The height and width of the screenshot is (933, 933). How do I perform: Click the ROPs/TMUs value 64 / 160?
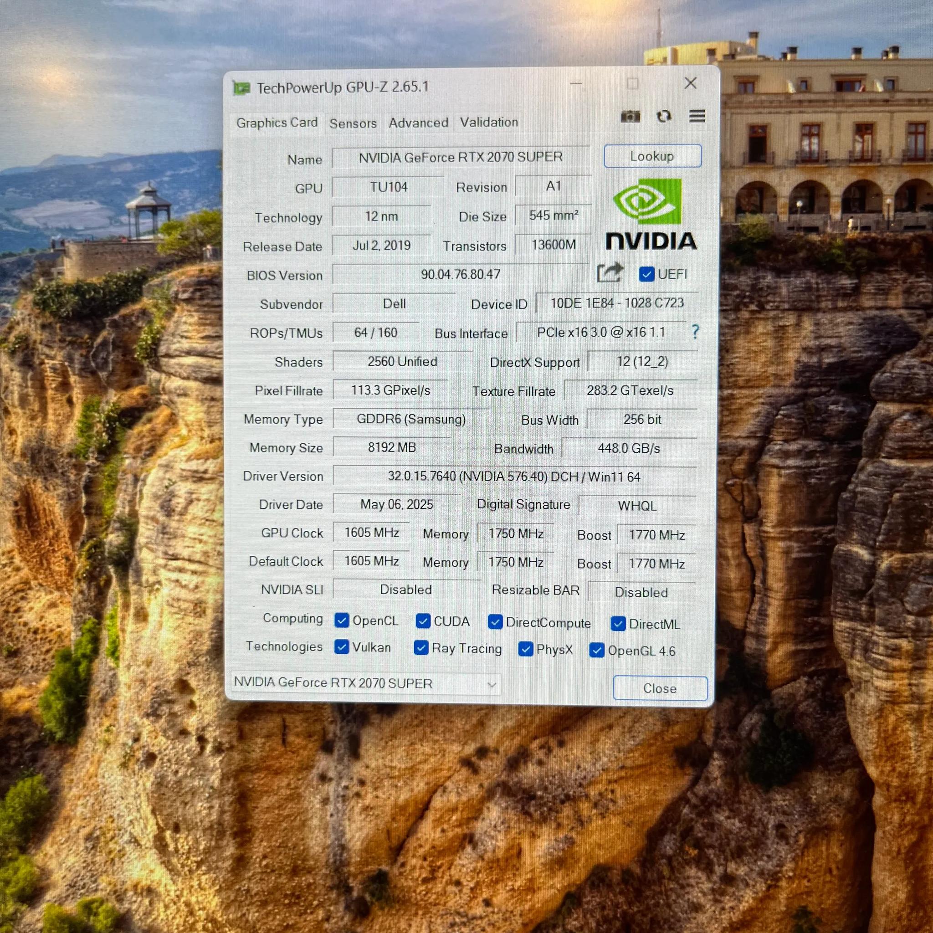tap(376, 332)
